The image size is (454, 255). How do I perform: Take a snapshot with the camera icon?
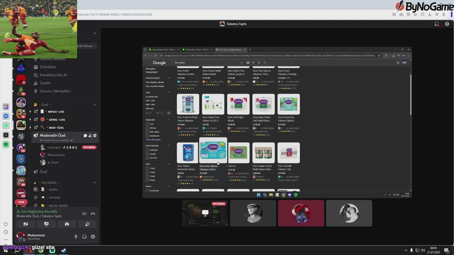[x=401, y=15]
